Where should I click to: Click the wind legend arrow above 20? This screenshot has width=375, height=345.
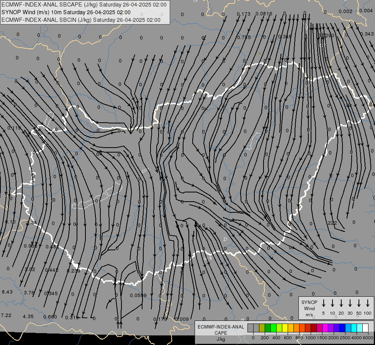(x=341, y=303)
